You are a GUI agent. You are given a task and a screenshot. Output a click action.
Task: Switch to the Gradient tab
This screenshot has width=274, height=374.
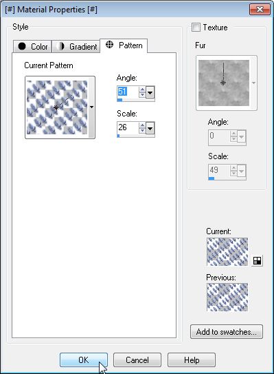76,46
